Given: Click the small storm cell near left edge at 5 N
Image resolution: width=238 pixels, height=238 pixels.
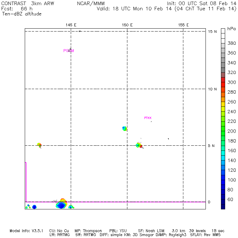Looking at the screenshot, I should click(x=40, y=145).
